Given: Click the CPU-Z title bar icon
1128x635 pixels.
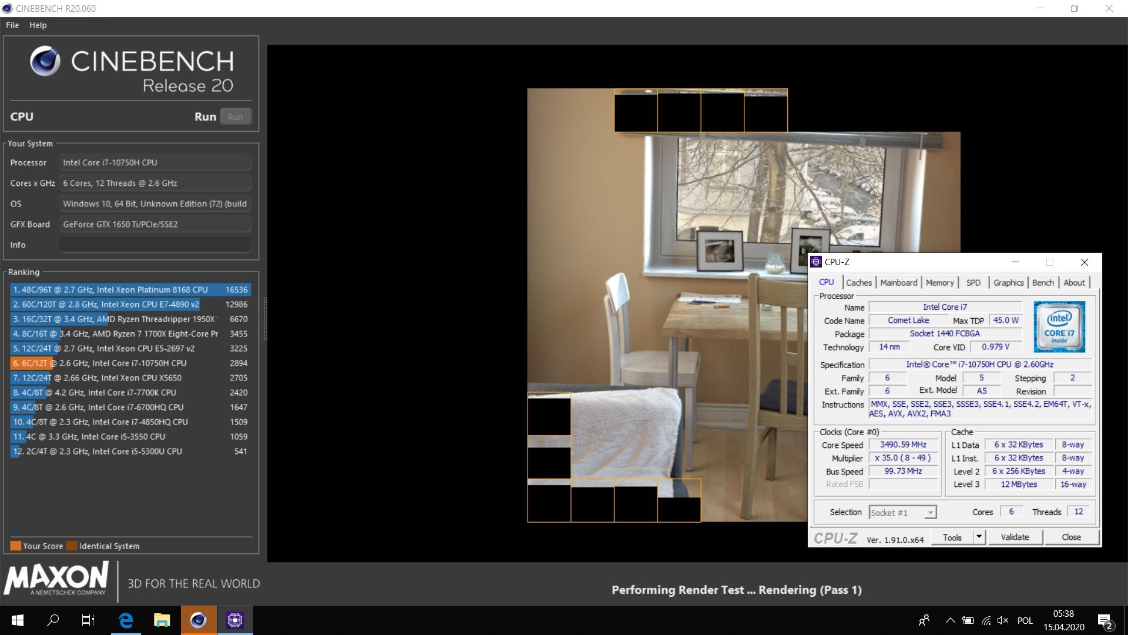Looking at the screenshot, I should (816, 262).
